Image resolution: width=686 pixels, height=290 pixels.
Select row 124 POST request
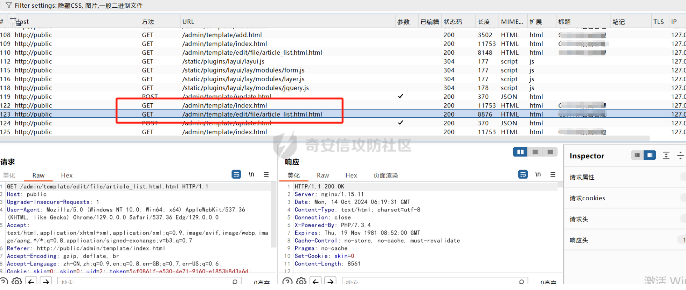[x=343, y=123]
